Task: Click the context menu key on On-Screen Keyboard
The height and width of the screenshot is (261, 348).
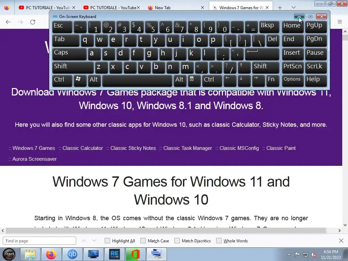Action: pos(194,81)
